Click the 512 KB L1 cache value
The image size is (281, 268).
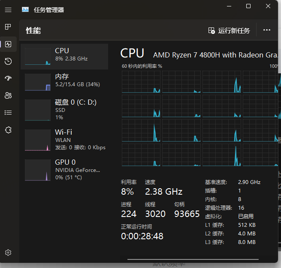pyautogui.click(x=247, y=225)
